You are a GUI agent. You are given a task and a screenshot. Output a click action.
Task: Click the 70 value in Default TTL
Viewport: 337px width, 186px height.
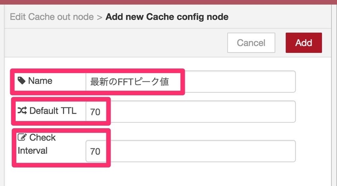pos(95,112)
